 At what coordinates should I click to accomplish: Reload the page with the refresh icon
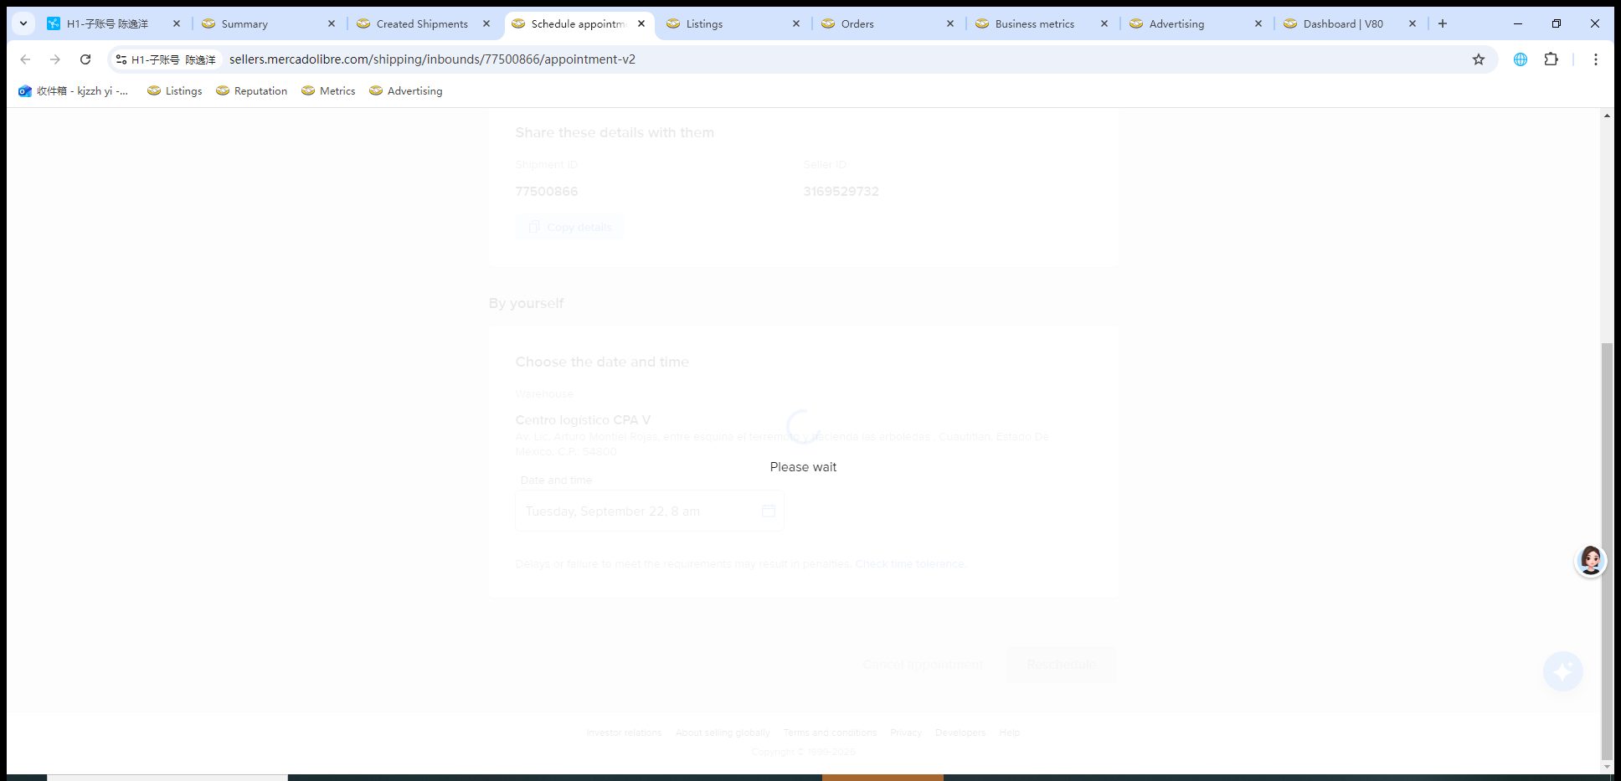85,59
